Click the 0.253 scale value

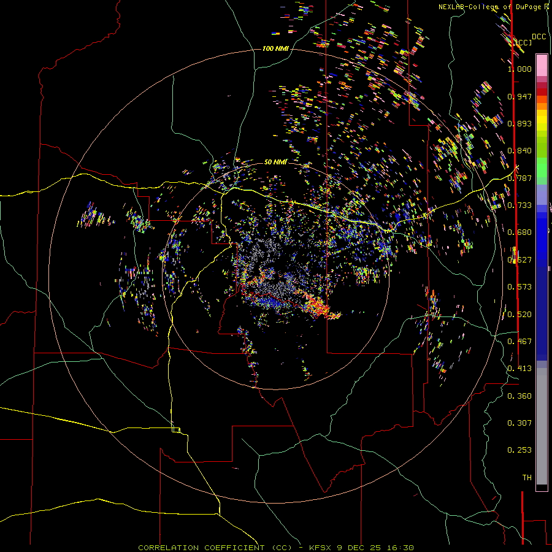519,450
